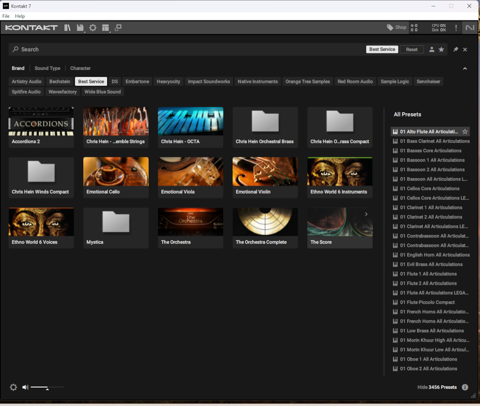
Task: Pin the browser with the pin icon
Action: [x=456, y=50]
